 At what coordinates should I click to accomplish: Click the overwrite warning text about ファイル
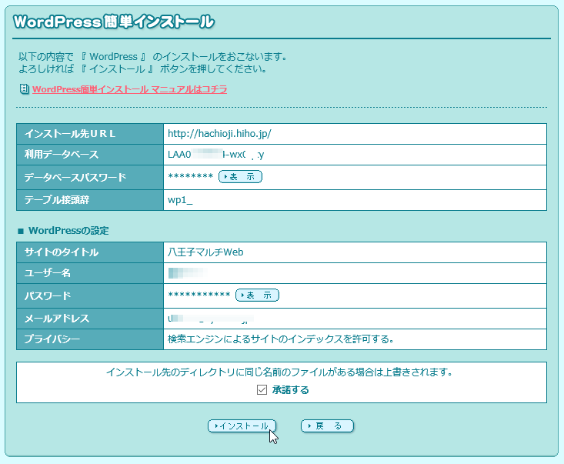(x=279, y=372)
